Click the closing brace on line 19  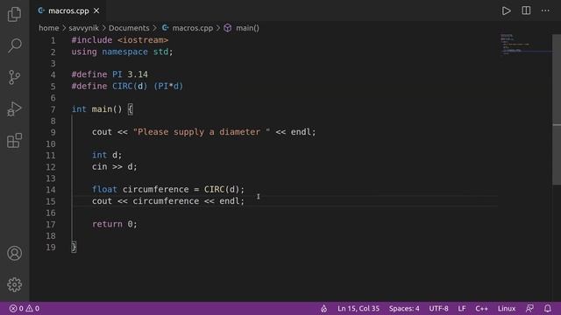tap(74, 247)
